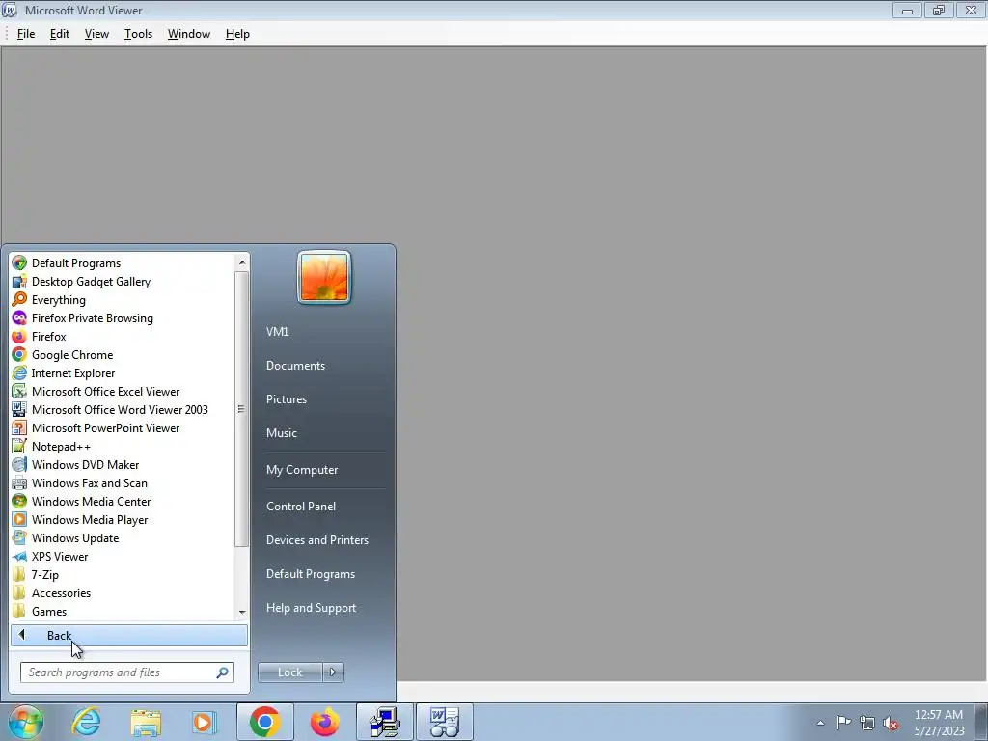Image resolution: width=988 pixels, height=741 pixels.
Task: Open Windows Media Player from the taskbar
Action: (205, 722)
